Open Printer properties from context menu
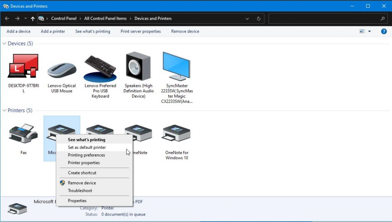 coord(95,163)
